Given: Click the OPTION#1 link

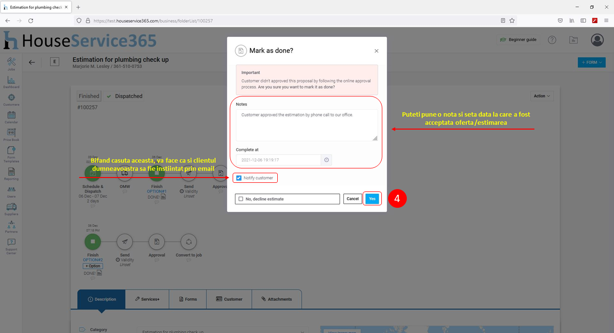Looking at the screenshot, I should pyautogui.click(x=157, y=191).
